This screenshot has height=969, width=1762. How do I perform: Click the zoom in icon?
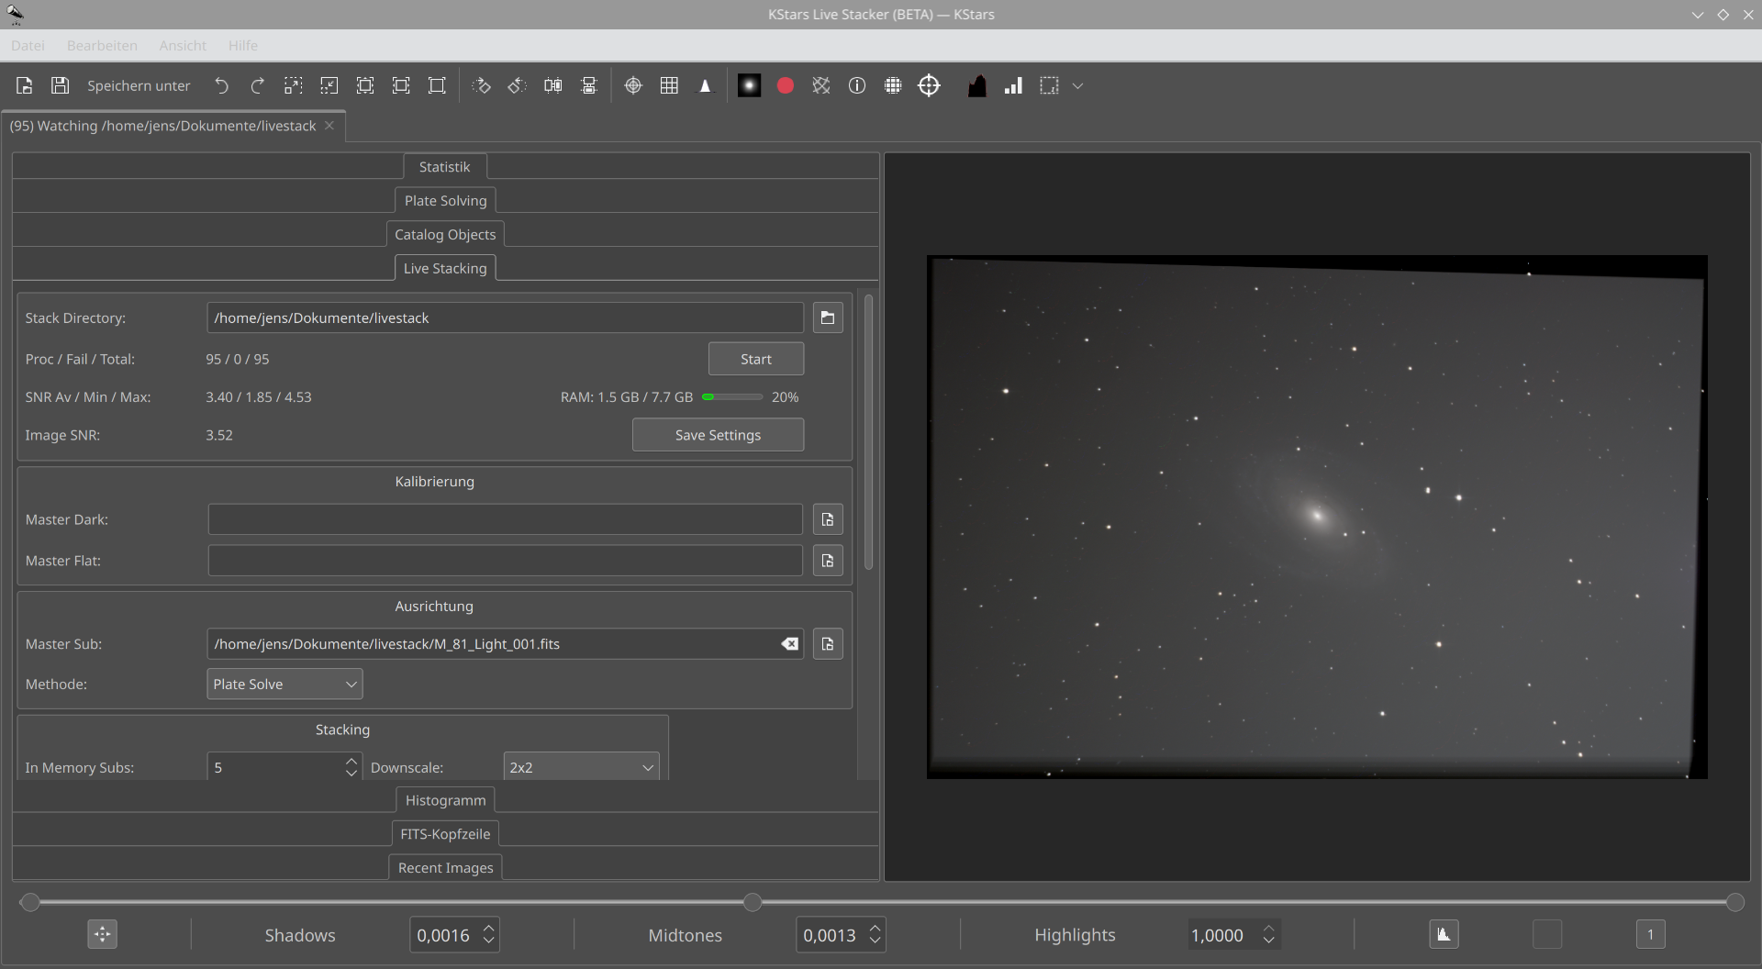294,85
